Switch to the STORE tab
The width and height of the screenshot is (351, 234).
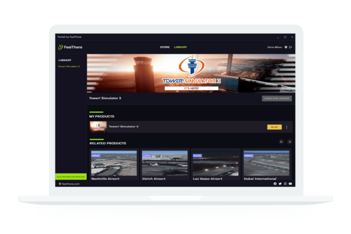point(165,47)
